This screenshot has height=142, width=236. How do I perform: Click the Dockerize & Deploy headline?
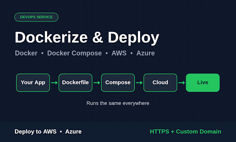[x=87, y=37]
